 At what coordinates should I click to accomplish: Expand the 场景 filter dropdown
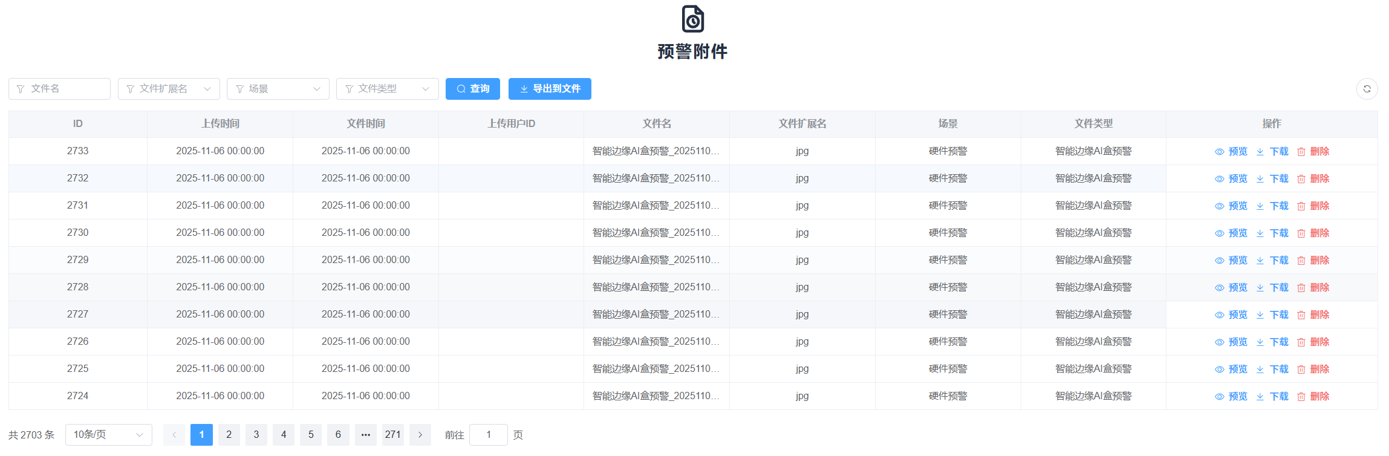278,89
